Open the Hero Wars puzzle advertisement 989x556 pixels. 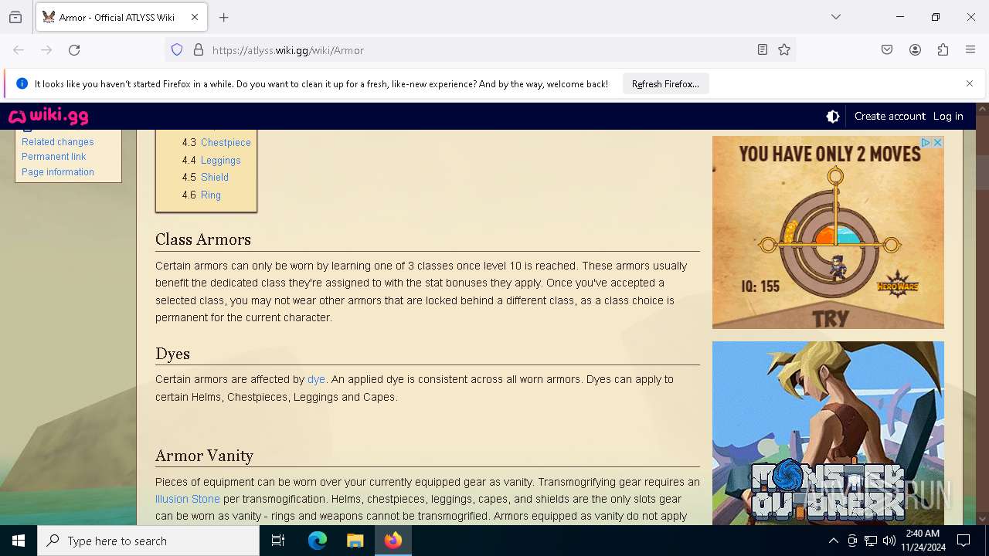828,232
